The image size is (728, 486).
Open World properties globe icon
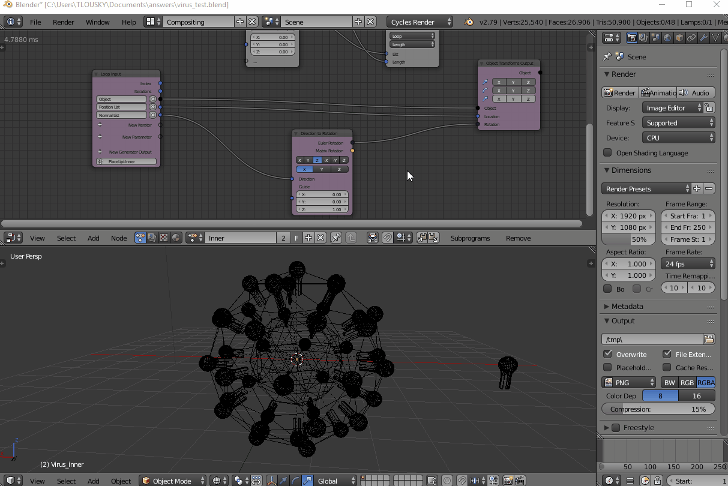[x=667, y=37]
